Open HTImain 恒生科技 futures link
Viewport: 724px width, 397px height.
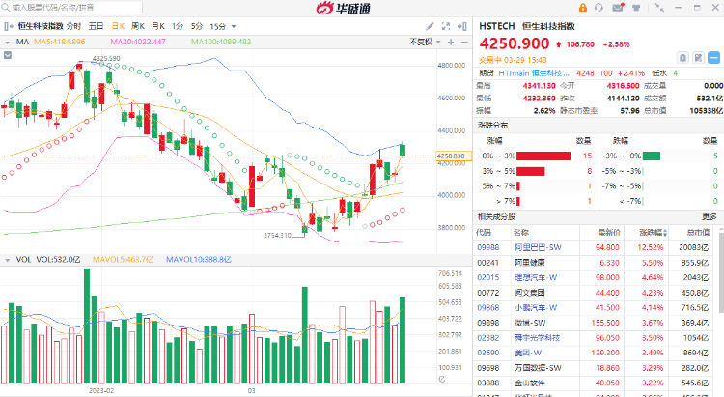[534, 73]
